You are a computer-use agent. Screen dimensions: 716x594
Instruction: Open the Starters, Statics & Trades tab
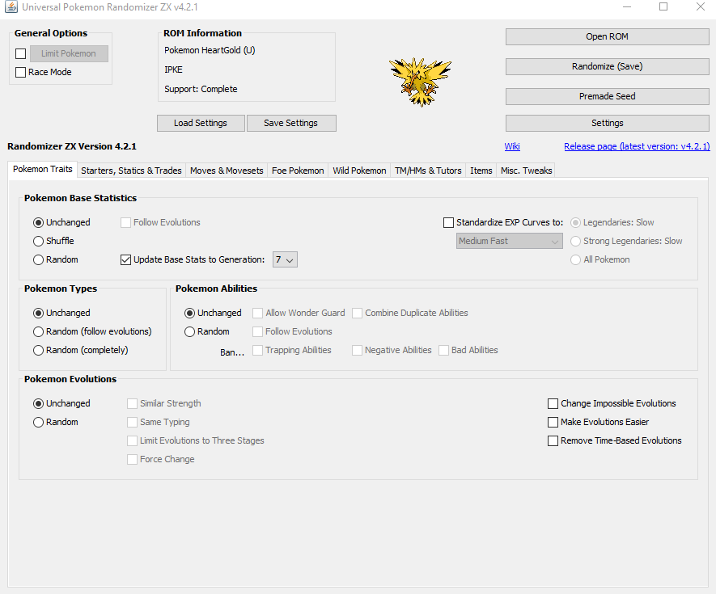[x=132, y=171]
